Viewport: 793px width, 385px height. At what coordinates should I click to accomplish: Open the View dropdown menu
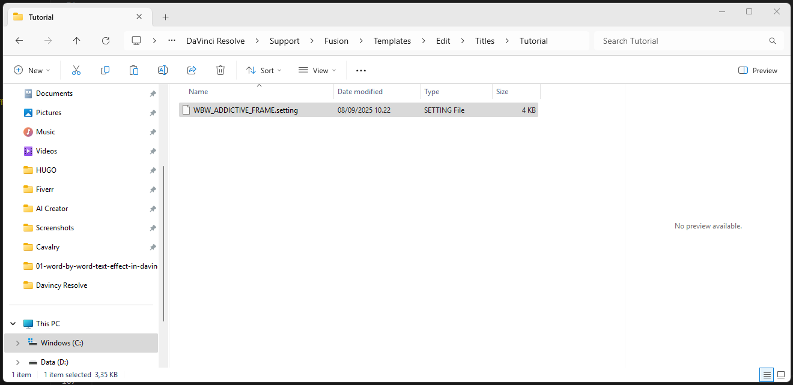(x=317, y=71)
